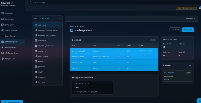Click the 4 rows badge
Screen dimensions: 201x103
tap(153, 40)
